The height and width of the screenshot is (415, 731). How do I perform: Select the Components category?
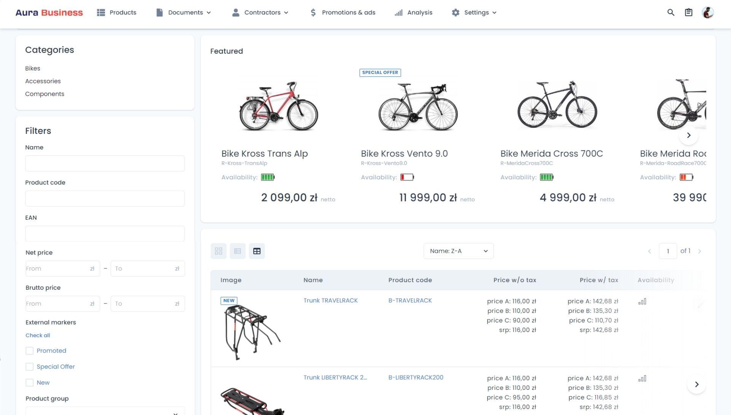45,94
